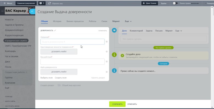Viewport: 214px width, 109px height.
Task: Switch to the Роботы tab
Action: point(92,21)
